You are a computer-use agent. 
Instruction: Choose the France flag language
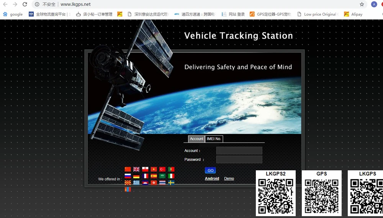[x=145, y=176]
